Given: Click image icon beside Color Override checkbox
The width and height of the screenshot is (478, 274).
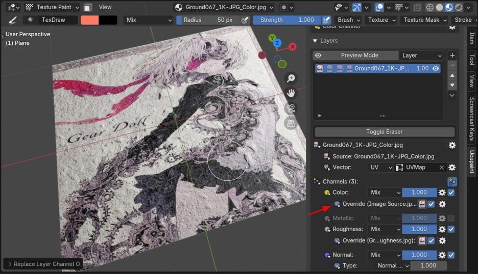Looking at the screenshot, I should 422,204.
